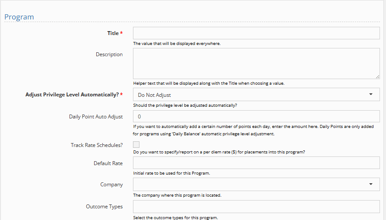Screen dimensions: 386x220
Task: Click the Daily Point Auto Adjust label
Action: coord(96,117)
